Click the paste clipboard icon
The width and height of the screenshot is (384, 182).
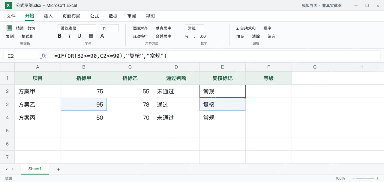(9, 28)
